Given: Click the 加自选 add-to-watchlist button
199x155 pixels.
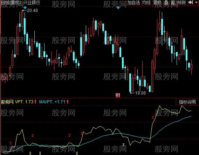Looking at the screenshot, I should click(133, 2).
